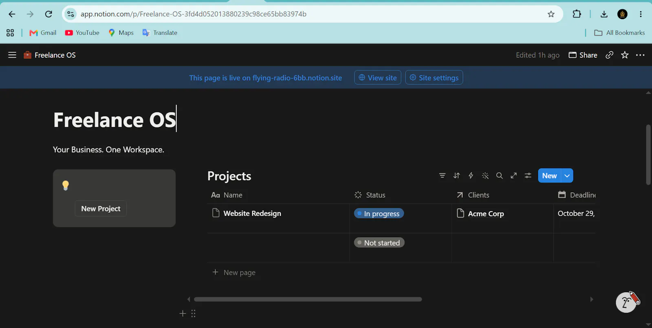Image resolution: width=652 pixels, height=328 pixels.
Task: Bookmark this tab with star icon
Action: point(551,14)
